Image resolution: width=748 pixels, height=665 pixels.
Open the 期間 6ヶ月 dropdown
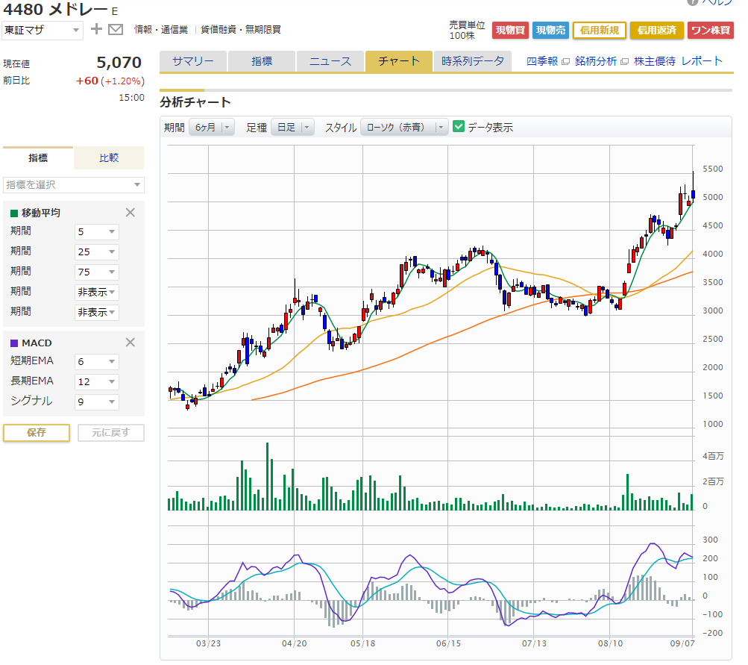click(x=212, y=128)
